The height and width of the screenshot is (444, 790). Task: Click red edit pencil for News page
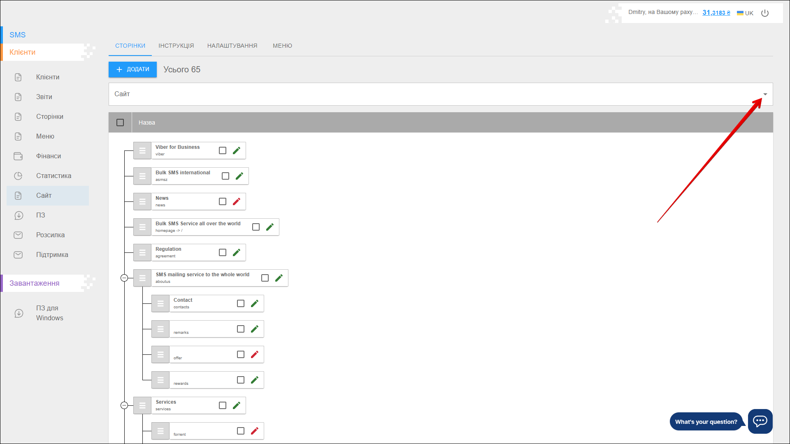click(237, 201)
